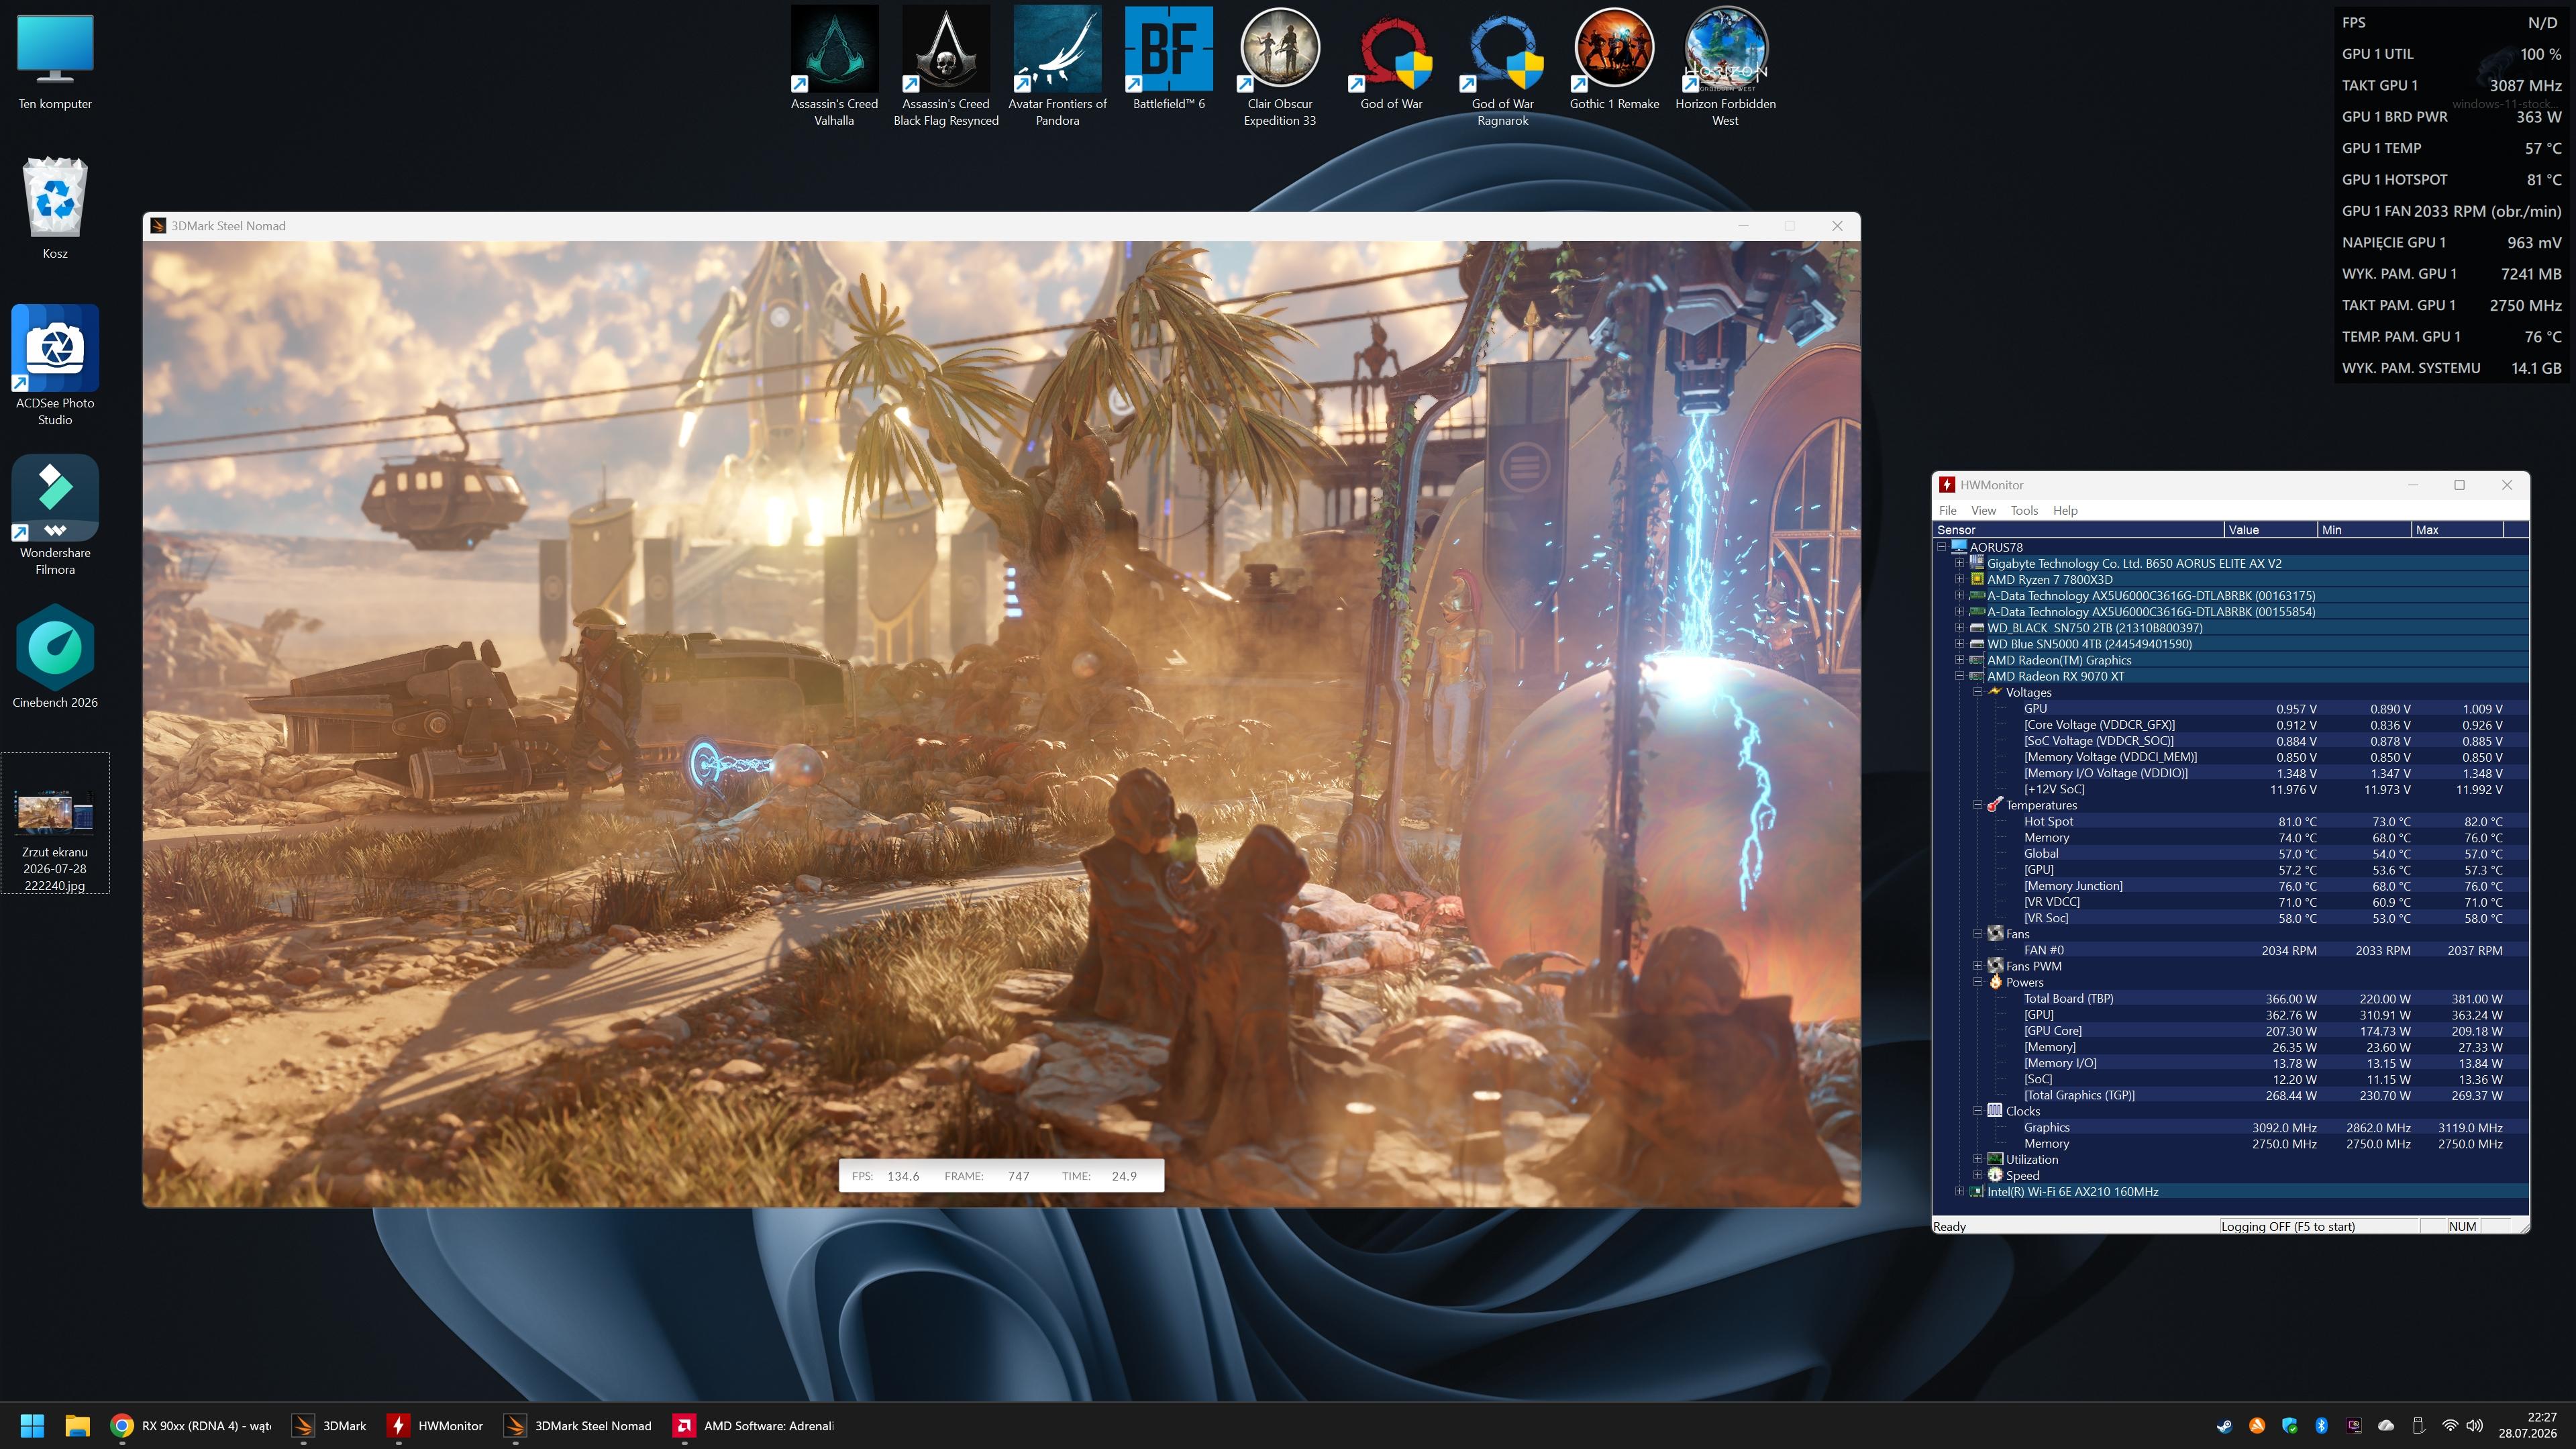Expand the Utilization node in HWMonitor
The width and height of the screenshot is (2576, 1449).
1977,1159
